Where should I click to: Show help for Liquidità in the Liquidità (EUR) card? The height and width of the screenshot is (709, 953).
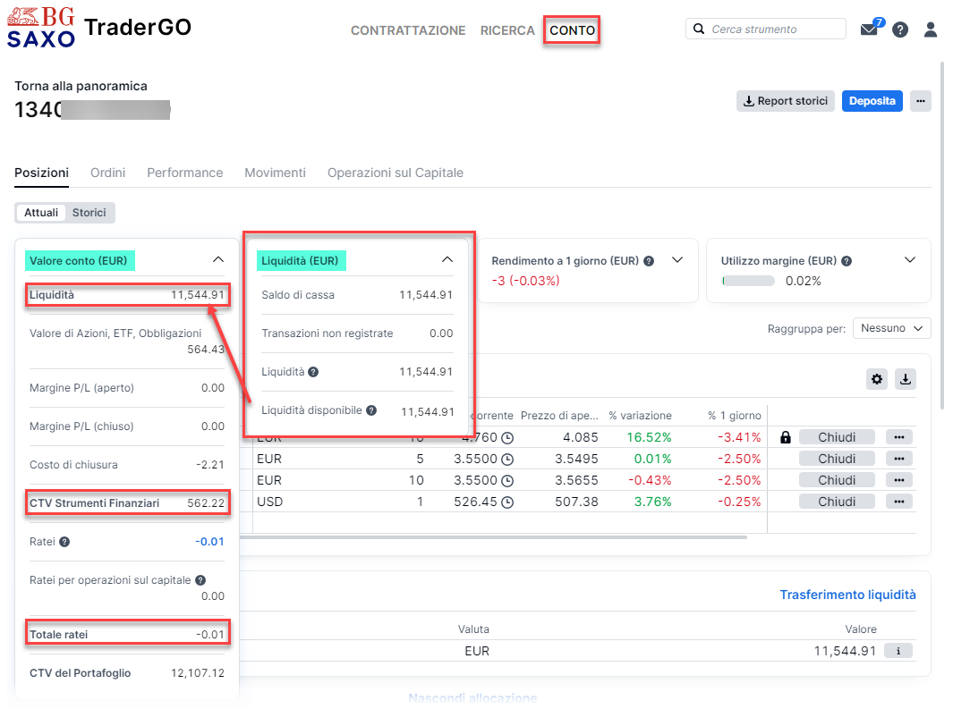point(313,372)
